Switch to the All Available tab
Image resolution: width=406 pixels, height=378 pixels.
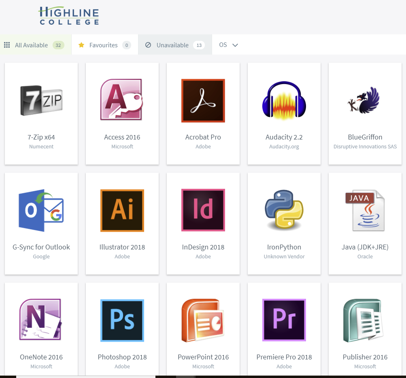click(x=36, y=45)
